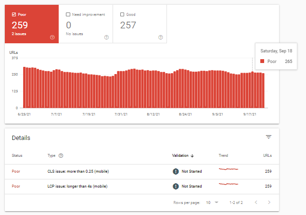Screen dimensions: 306x215
Task: Go to previous page of details
Action: [256, 202]
